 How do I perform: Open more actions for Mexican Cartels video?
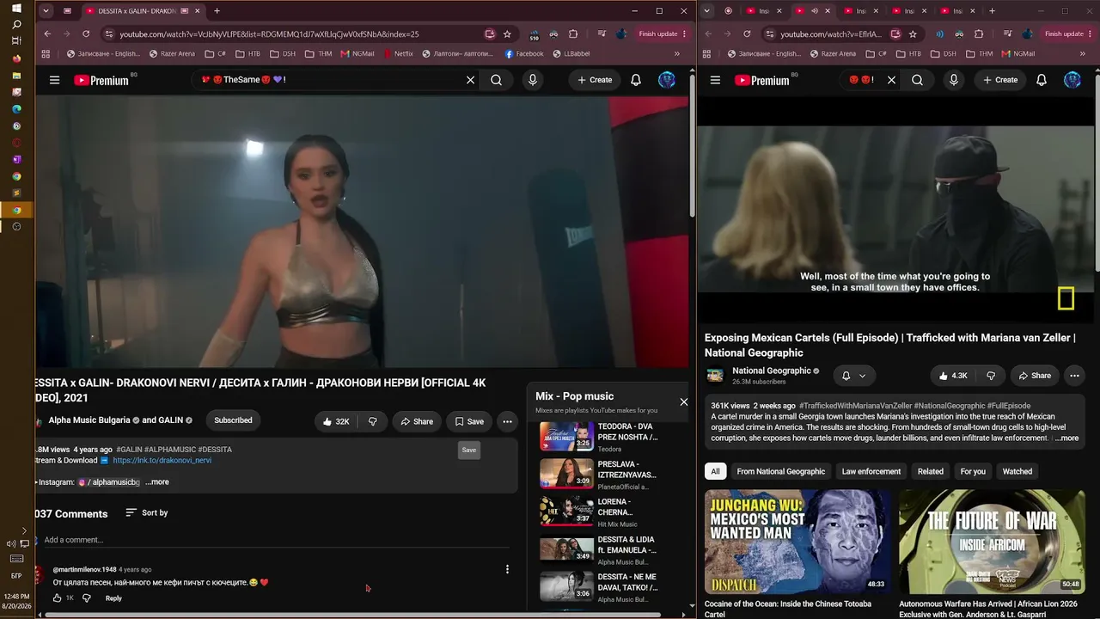pos(1074,376)
